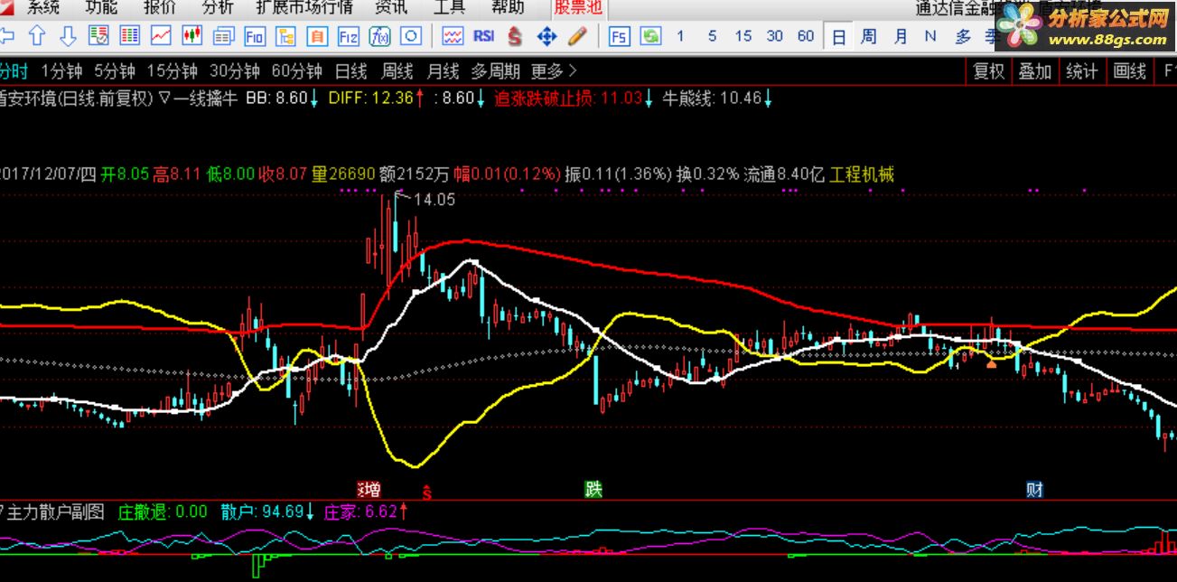Select the blue four-way move icon
This screenshot has width=1177, height=582.
pyautogui.click(x=546, y=36)
